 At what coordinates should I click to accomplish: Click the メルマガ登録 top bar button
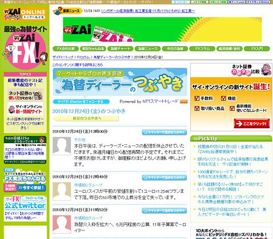[x=199, y=2]
